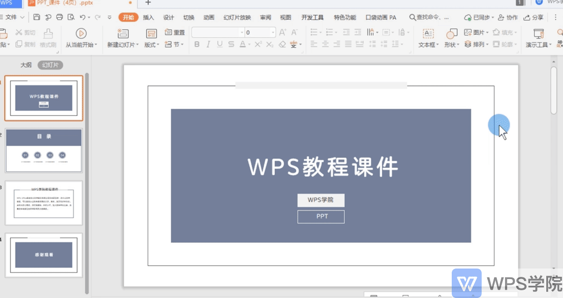563x298 pixels.
Task: Click the Collaborate (协作) button
Action: (508, 17)
